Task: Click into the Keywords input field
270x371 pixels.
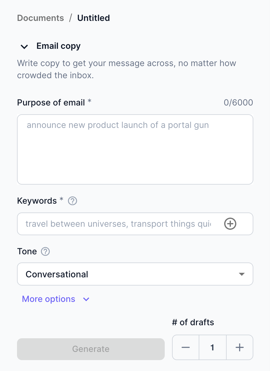Action: 118,224
